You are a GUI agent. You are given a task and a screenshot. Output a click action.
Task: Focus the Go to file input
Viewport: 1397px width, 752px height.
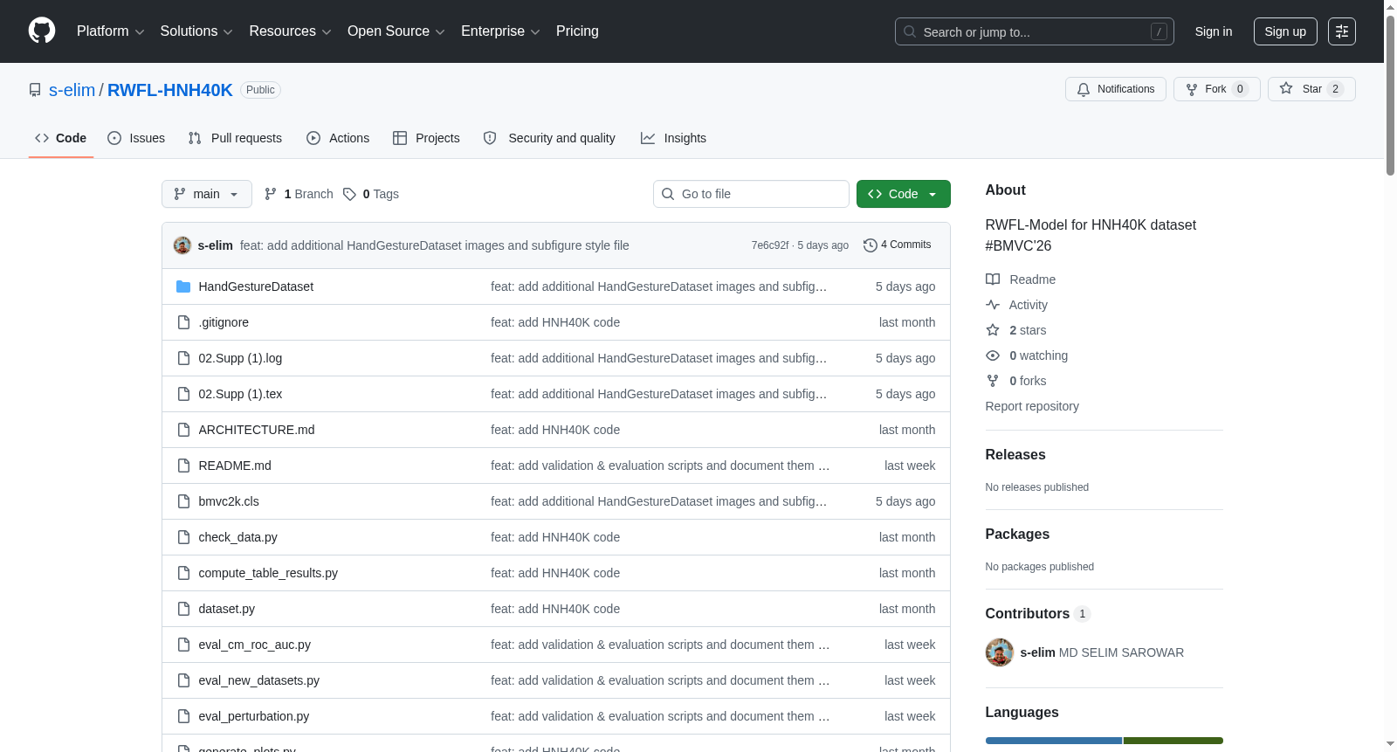pos(751,194)
